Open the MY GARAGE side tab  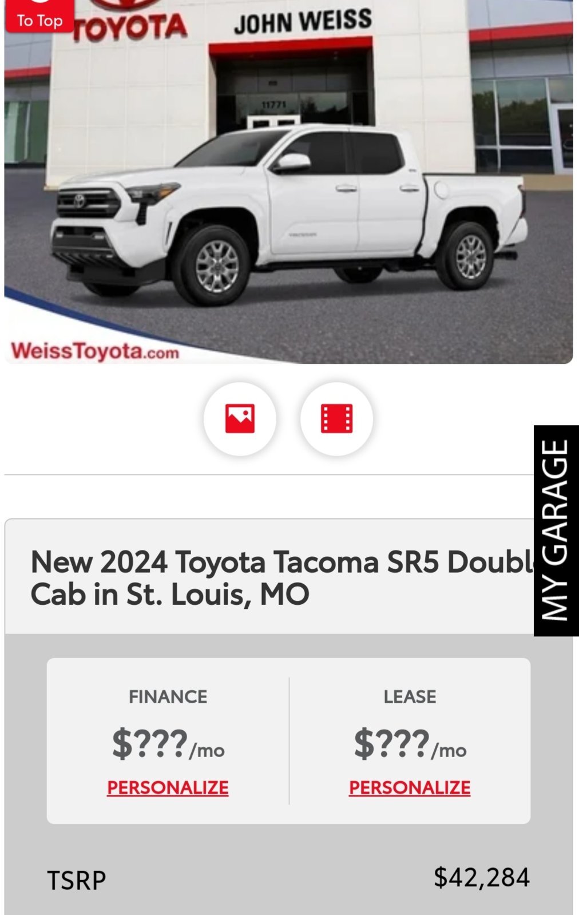[x=556, y=530]
